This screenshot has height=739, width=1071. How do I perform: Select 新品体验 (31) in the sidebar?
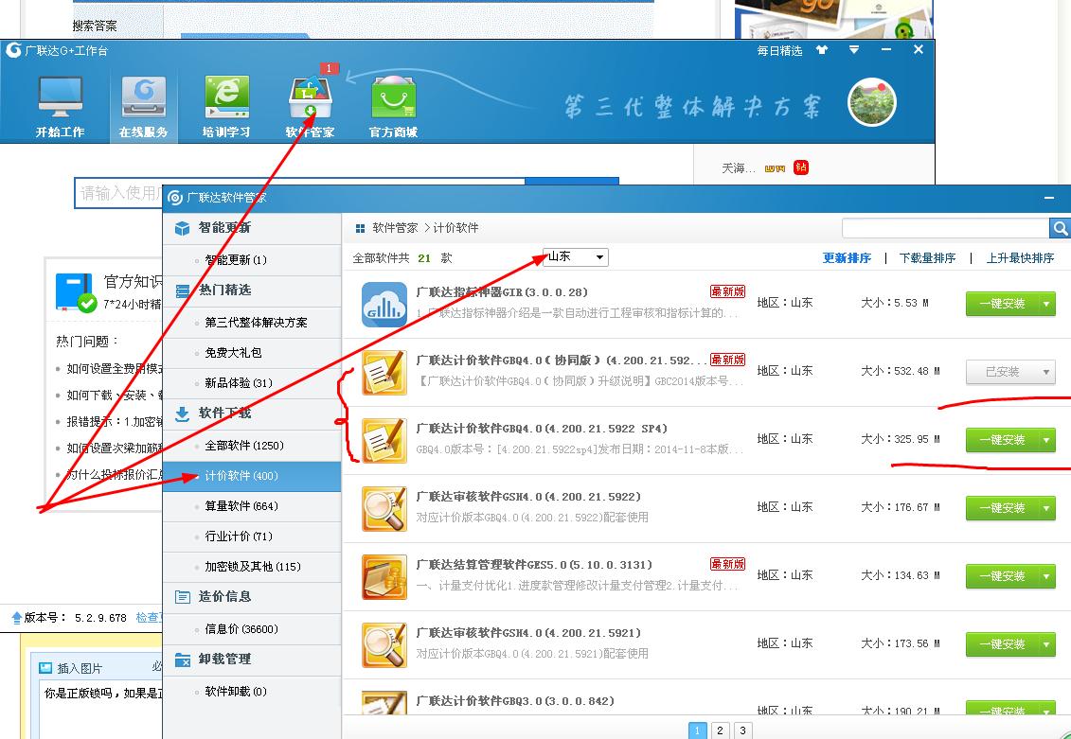252,383
